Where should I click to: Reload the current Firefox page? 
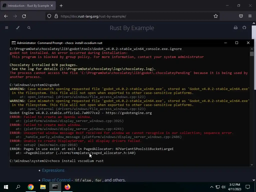pyautogui.click(x=24, y=16)
